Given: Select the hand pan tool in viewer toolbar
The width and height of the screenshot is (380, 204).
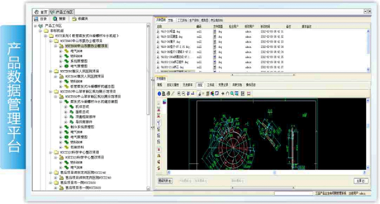Looking at the screenshot, I should (227, 93).
